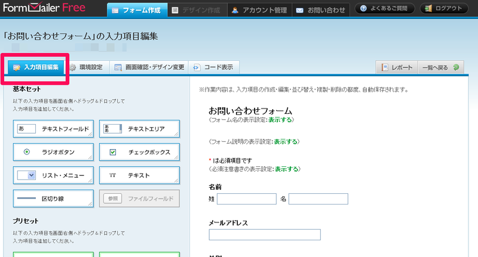
Task: Click the コード表示 code icon
Action: coord(197,67)
